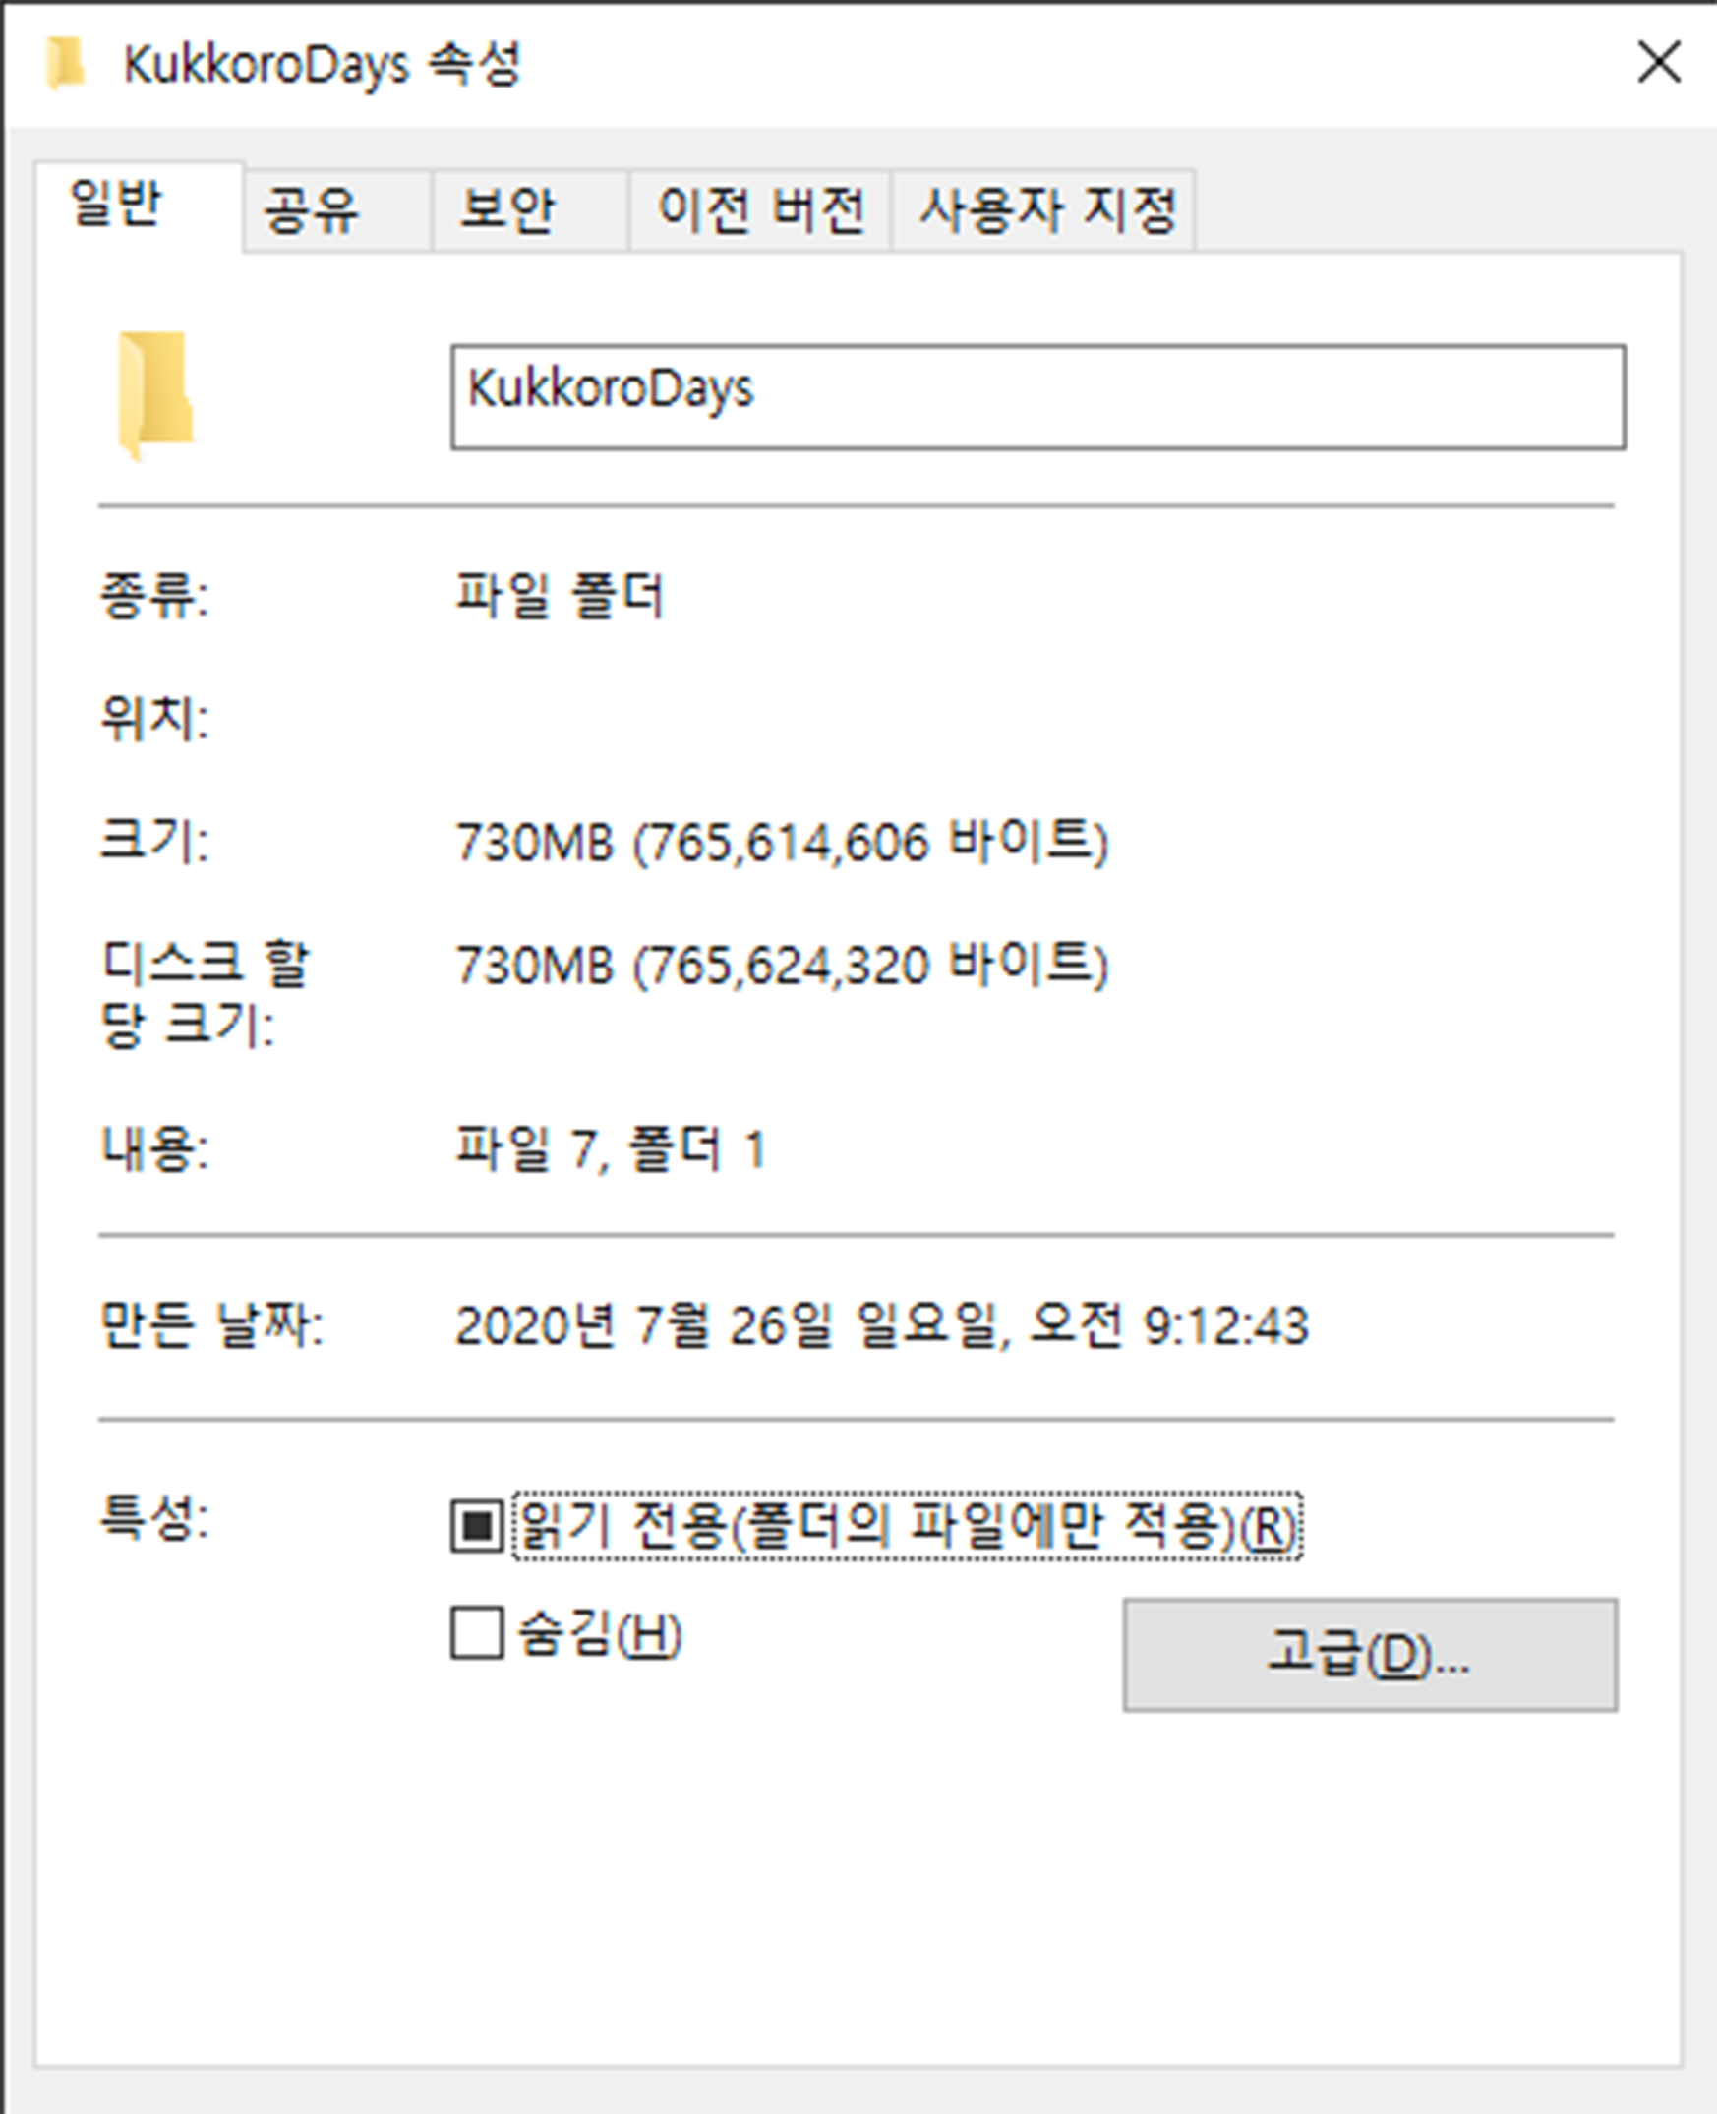
Task: Switch to the 이전 버전 tab
Action: click(759, 210)
